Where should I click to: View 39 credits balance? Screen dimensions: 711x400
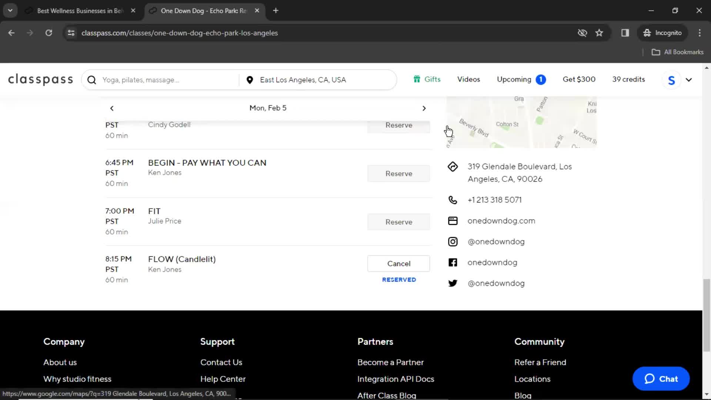pos(628,79)
